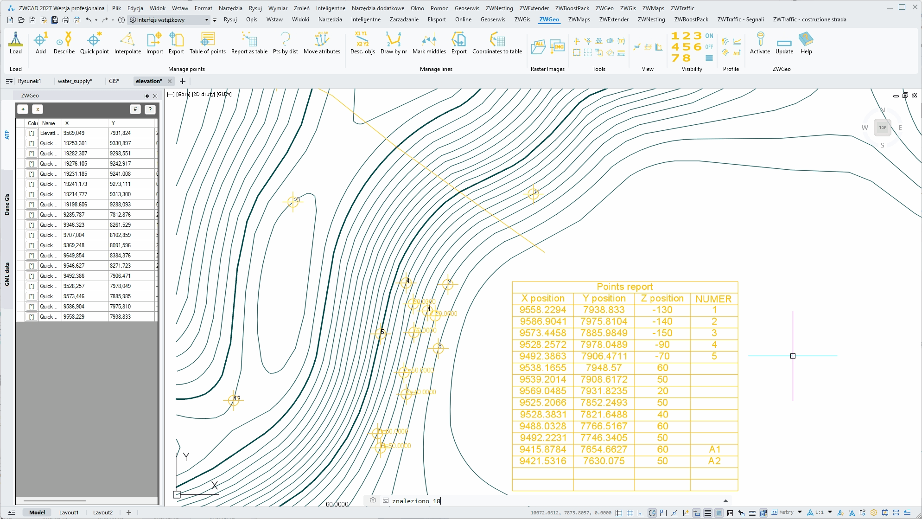This screenshot has width=922, height=519.
Task: Switch to the water_supply* drawing tab
Action: [x=75, y=81]
